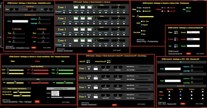This screenshot has width=207, height=108.
Task: Choose Full - Time portamento mode
Action: (142, 21)
